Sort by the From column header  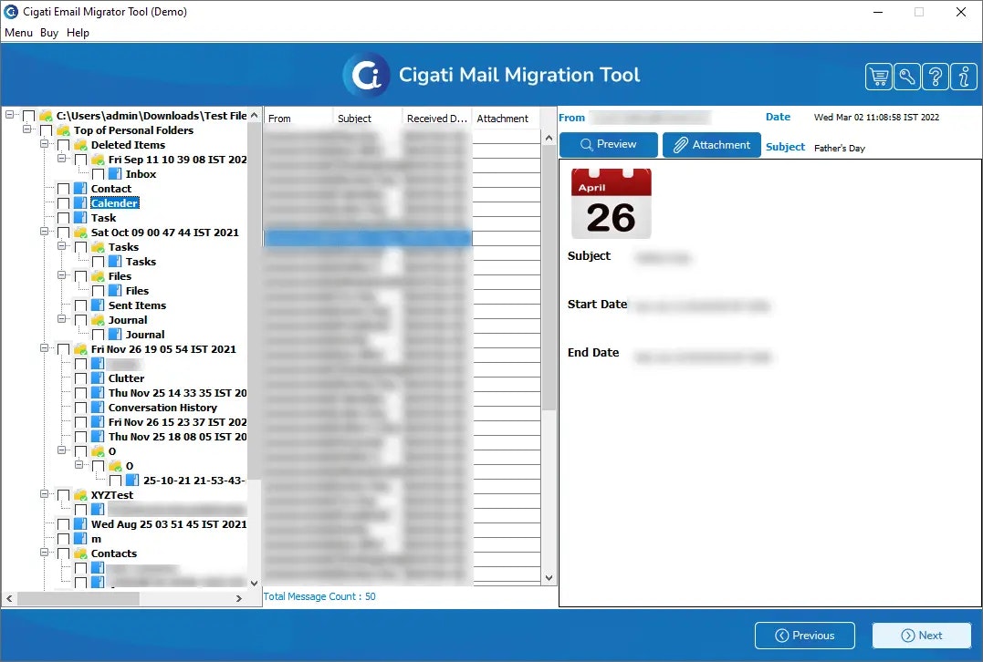(x=298, y=119)
